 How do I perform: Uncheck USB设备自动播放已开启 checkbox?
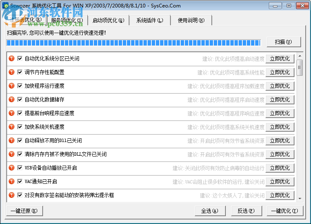[19, 168]
